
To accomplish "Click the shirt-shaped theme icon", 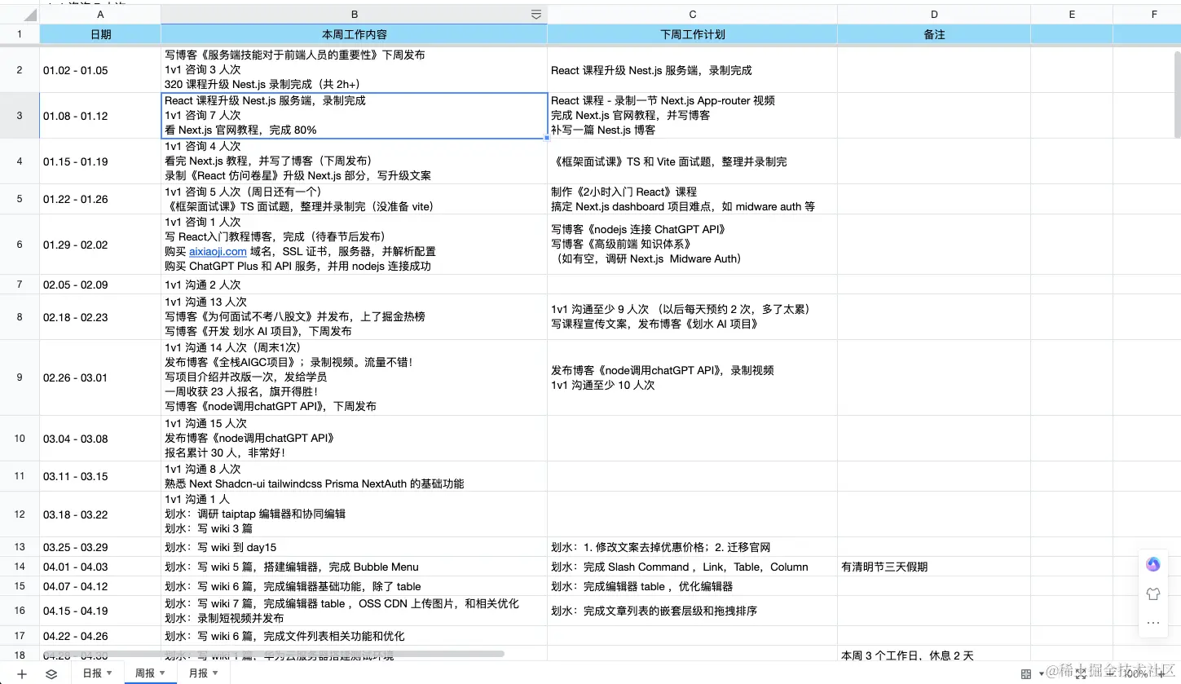I will (1152, 594).
